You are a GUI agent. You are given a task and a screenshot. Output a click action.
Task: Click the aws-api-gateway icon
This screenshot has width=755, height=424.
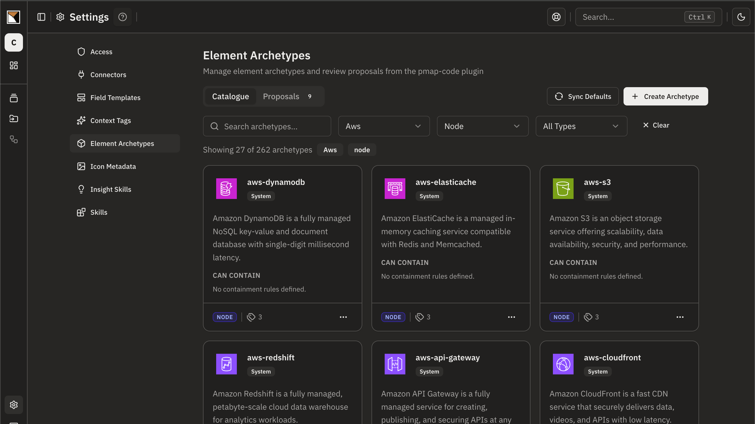[x=394, y=364]
